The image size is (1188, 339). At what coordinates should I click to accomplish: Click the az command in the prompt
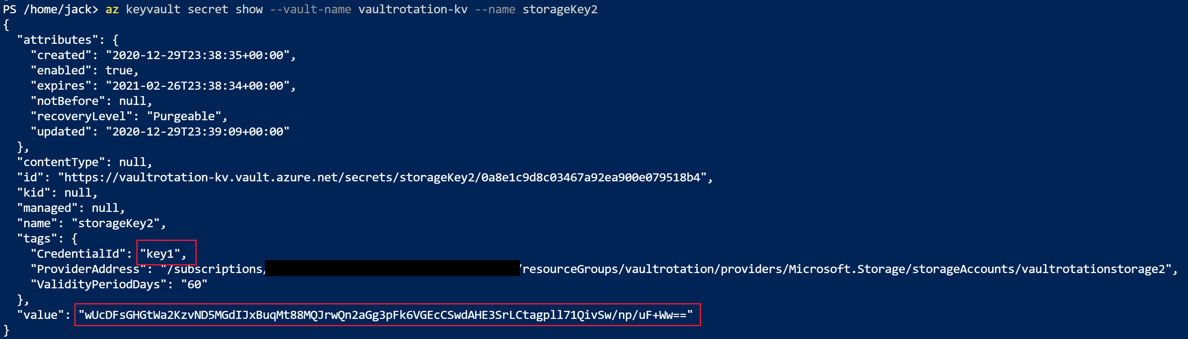click(x=112, y=9)
